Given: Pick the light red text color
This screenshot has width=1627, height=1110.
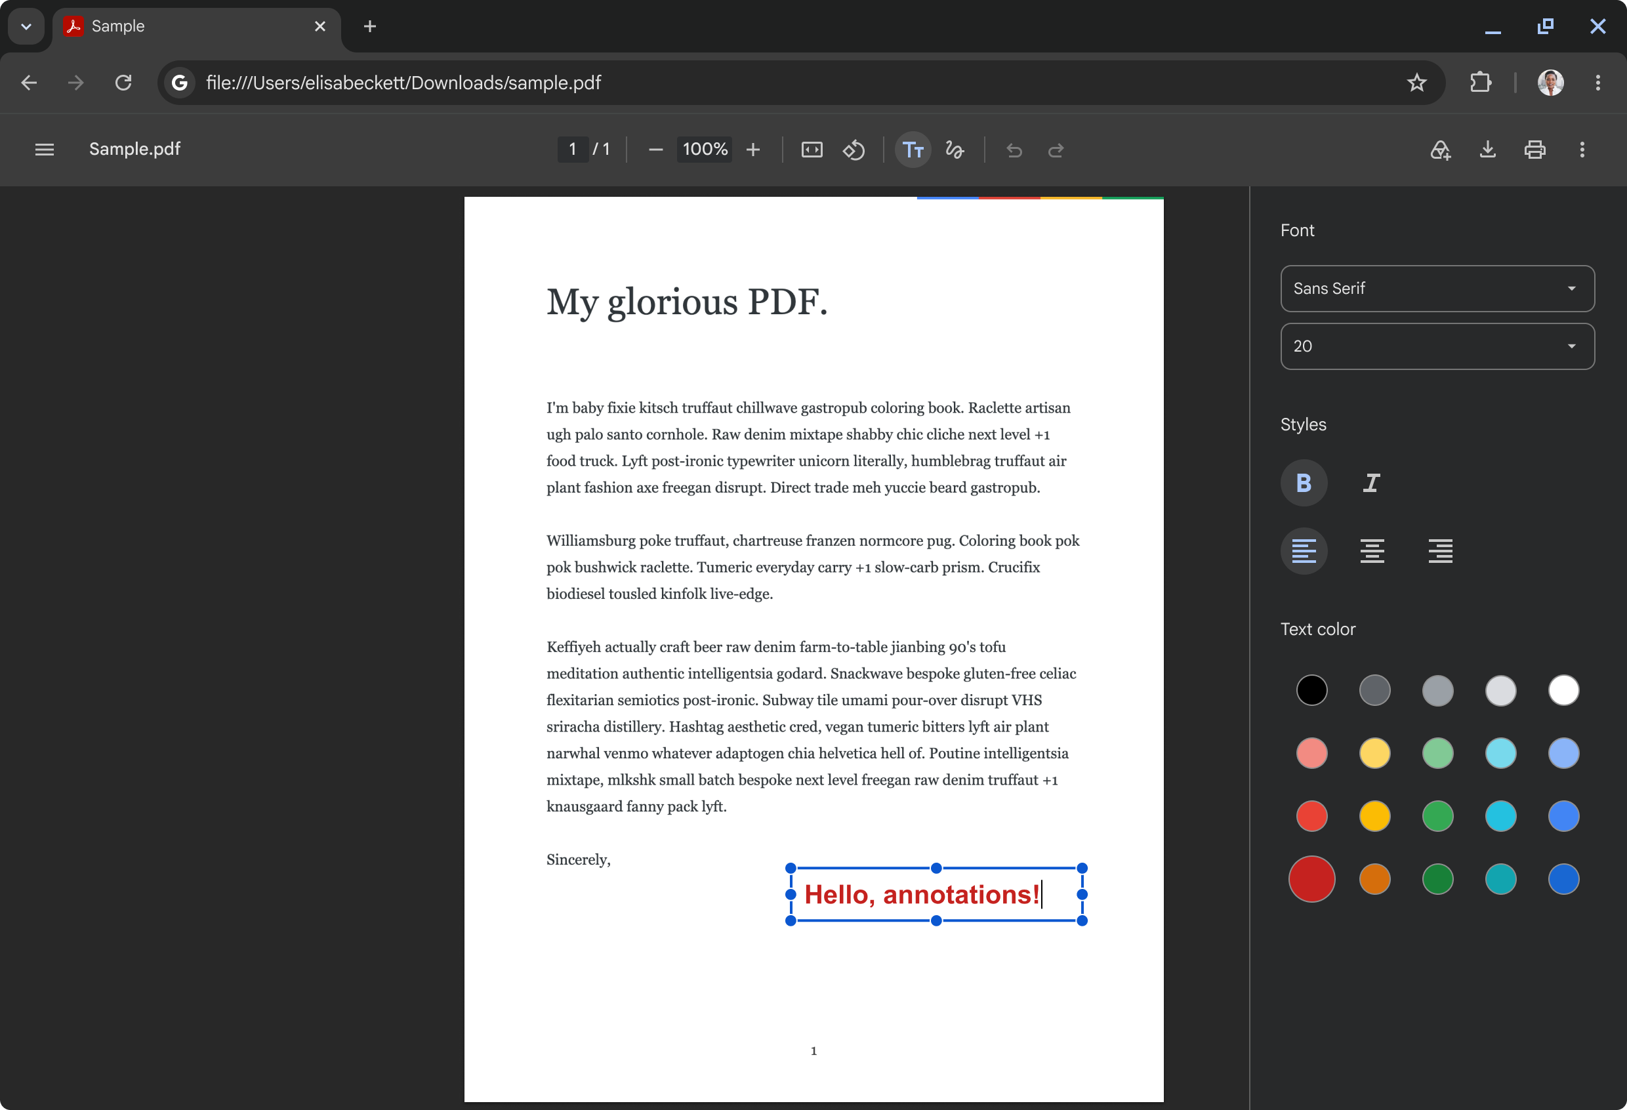Looking at the screenshot, I should coord(1311,753).
